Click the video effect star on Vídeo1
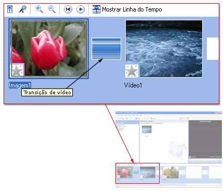The height and width of the screenshot is (191, 223). tap(132, 71)
